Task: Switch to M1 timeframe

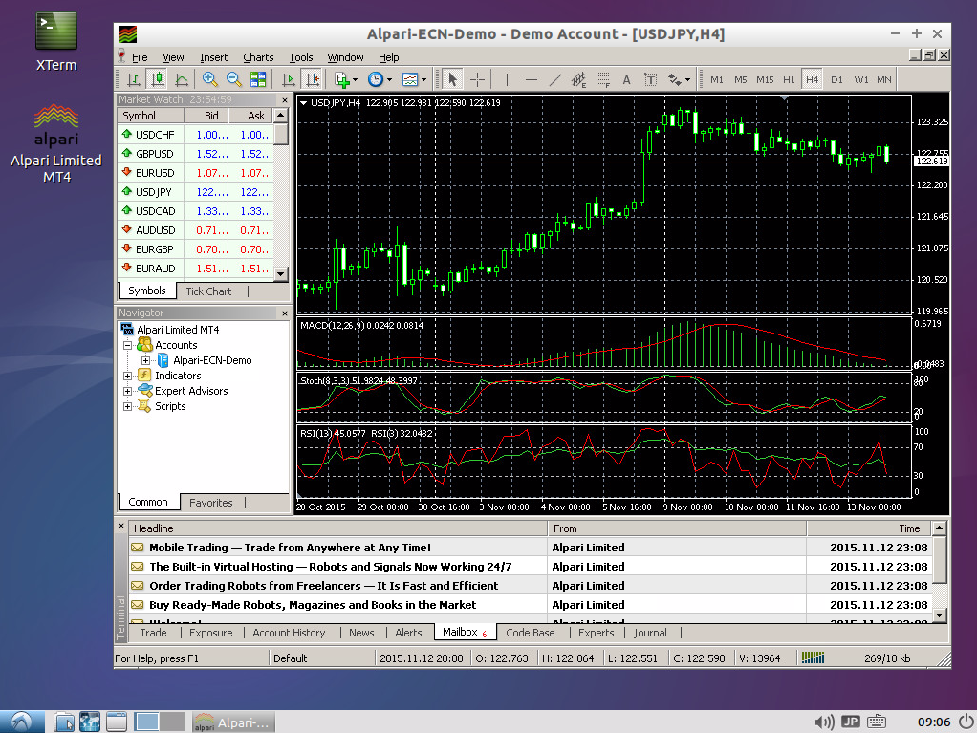Action: (717, 79)
